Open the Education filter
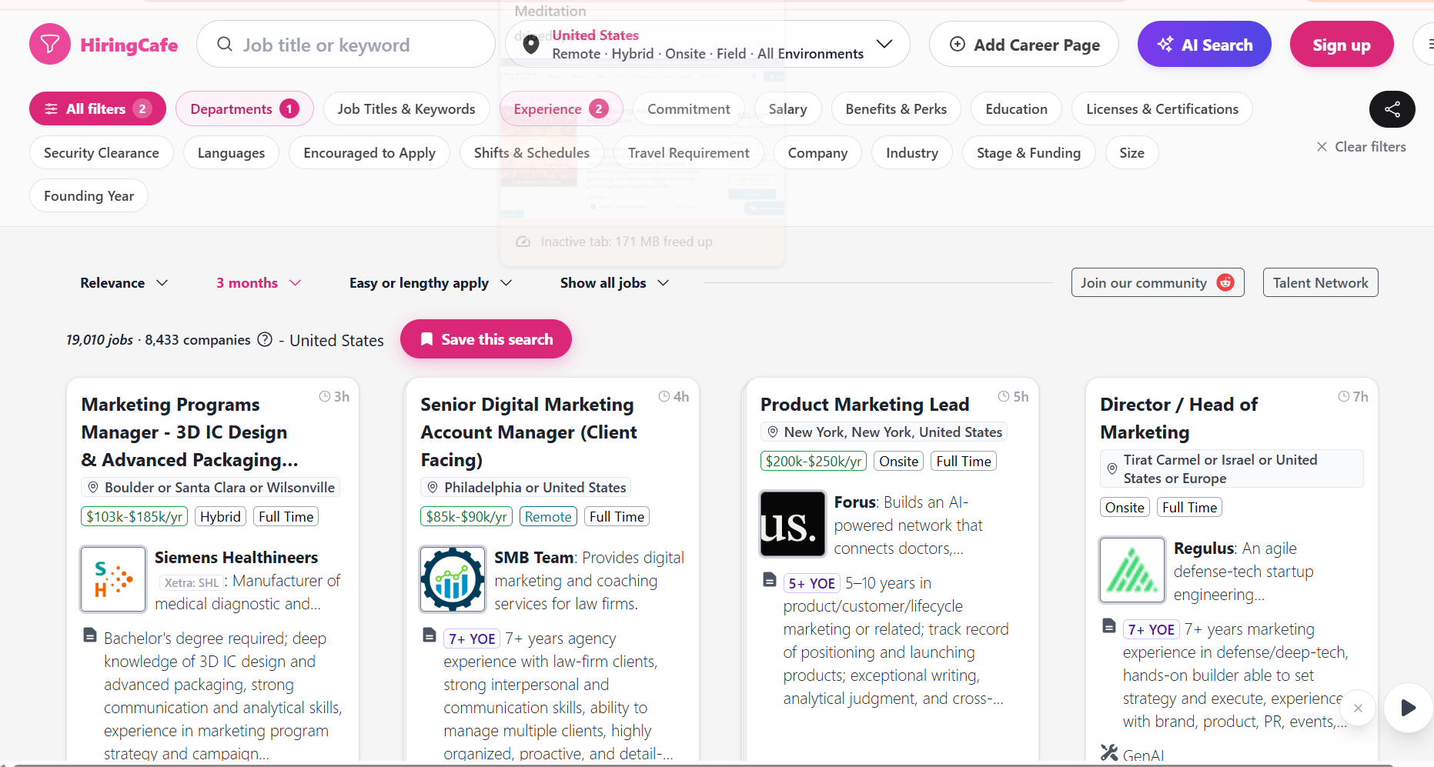 click(x=1016, y=109)
